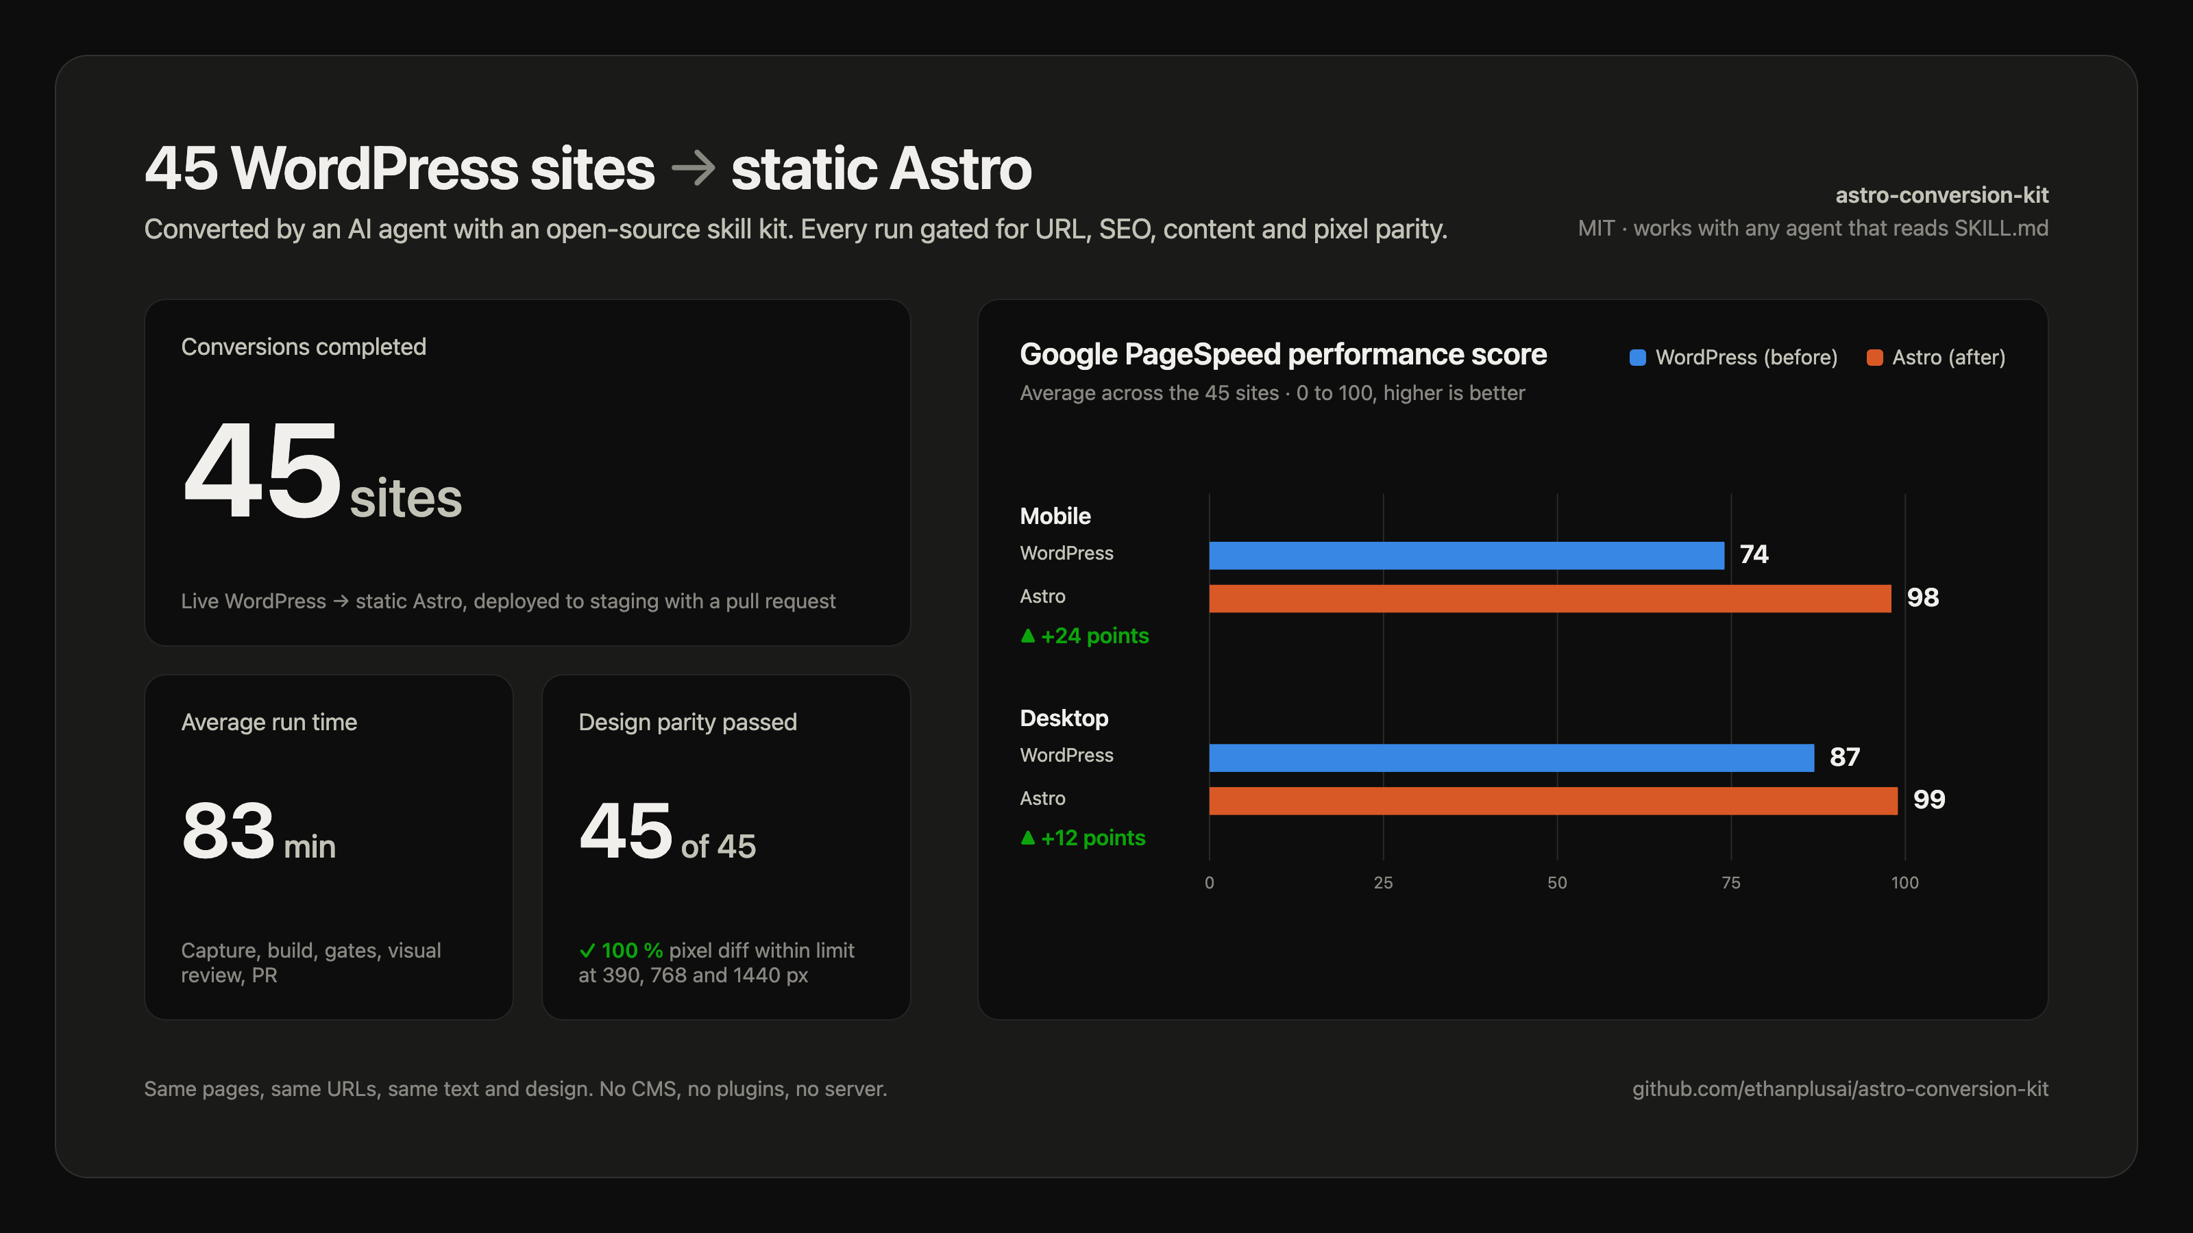
Task: Click the orange Astro (after) legend swatch
Action: coord(1874,358)
